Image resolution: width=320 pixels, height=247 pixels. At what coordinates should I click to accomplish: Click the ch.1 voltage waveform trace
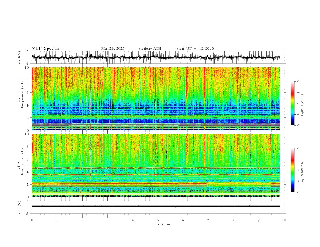156,57
